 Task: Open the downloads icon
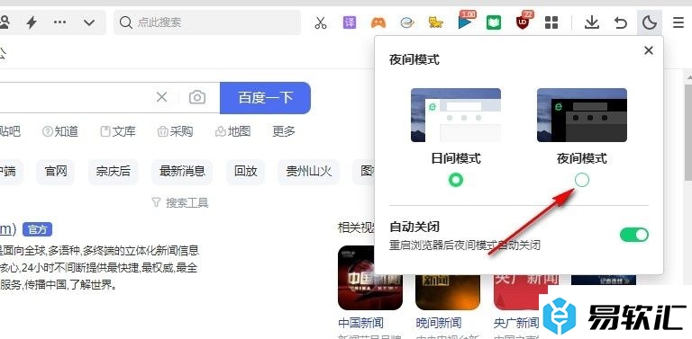tap(591, 22)
